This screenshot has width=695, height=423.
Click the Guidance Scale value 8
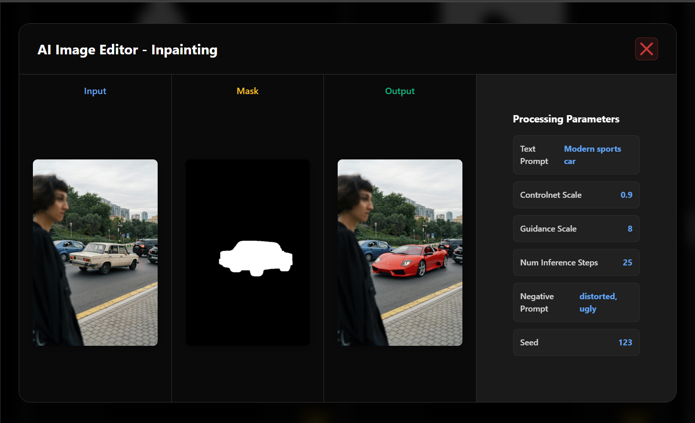pos(630,229)
